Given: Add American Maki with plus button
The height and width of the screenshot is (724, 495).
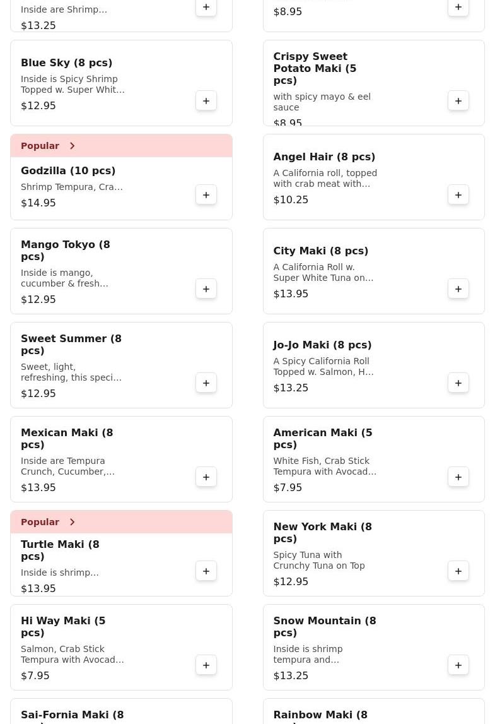Looking at the screenshot, I should pyautogui.click(x=458, y=477).
